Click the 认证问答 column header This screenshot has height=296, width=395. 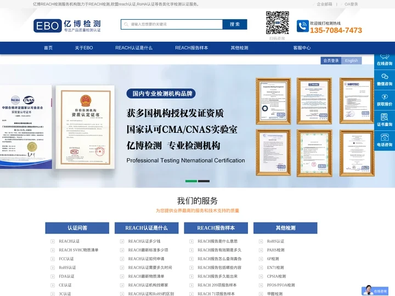point(77,228)
